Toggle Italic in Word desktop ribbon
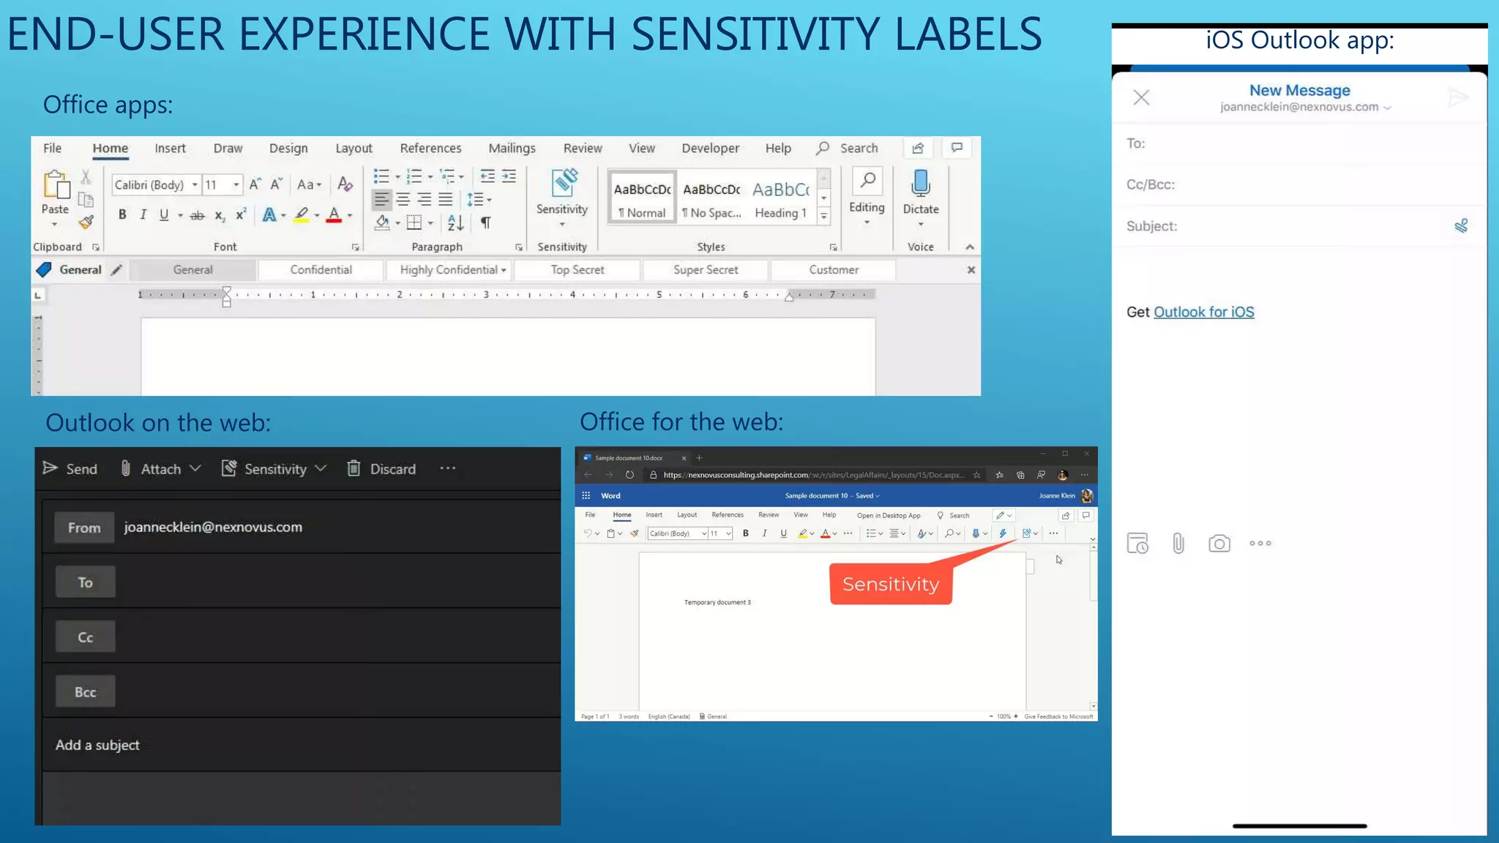The height and width of the screenshot is (843, 1499). pos(143,214)
